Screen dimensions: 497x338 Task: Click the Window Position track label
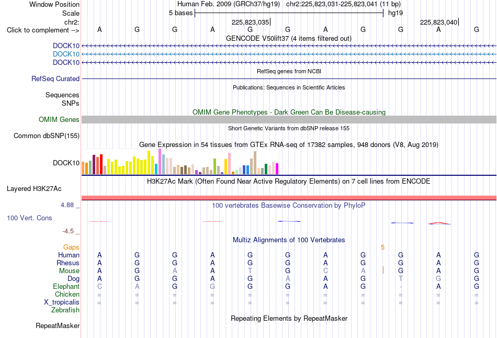54,4
